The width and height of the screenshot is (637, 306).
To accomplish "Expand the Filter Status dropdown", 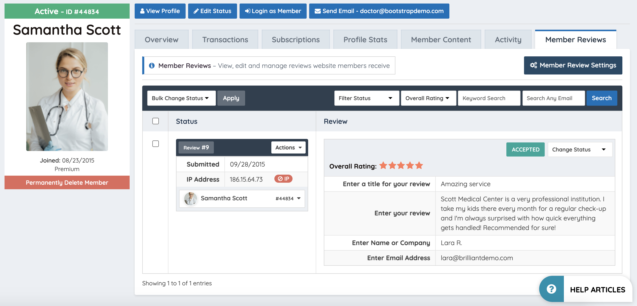I will [x=366, y=98].
